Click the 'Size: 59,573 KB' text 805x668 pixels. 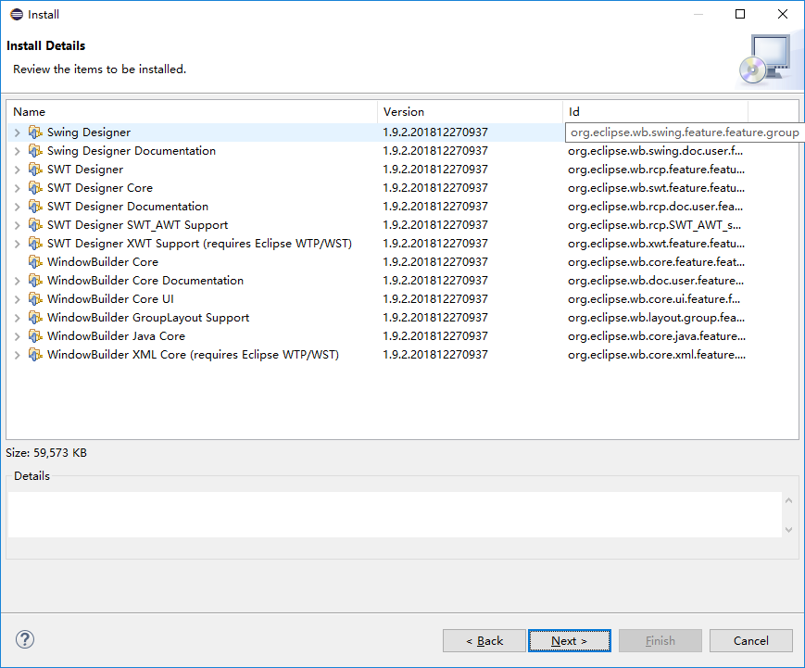[46, 453]
